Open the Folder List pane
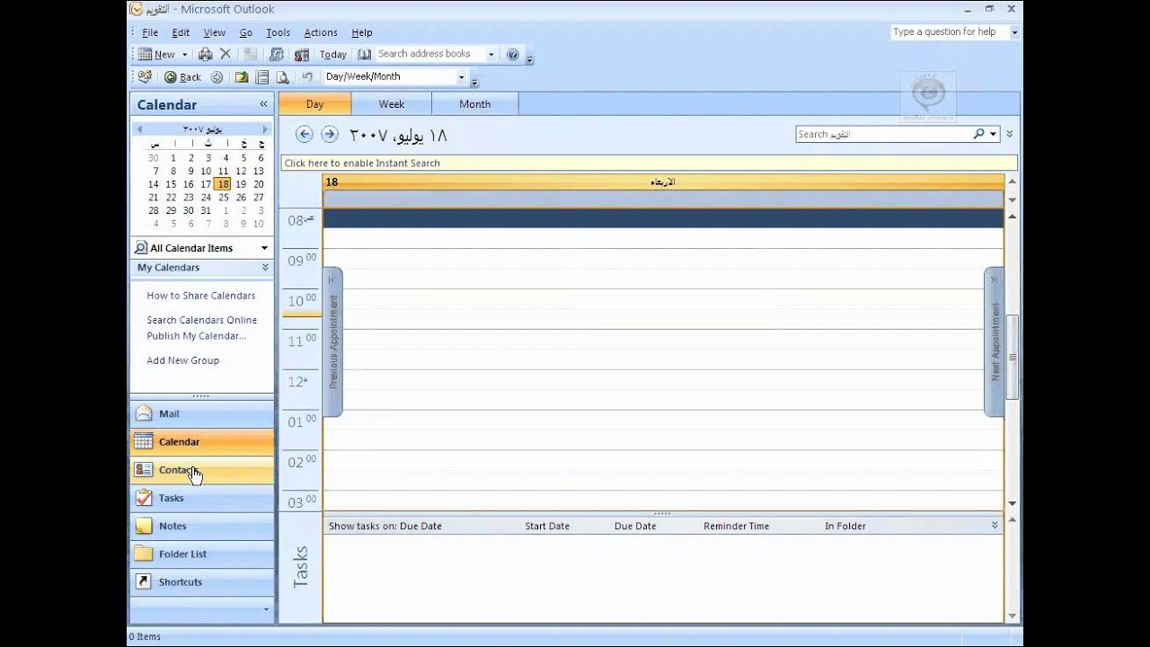The width and height of the screenshot is (1150, 647). click(202, 554)
